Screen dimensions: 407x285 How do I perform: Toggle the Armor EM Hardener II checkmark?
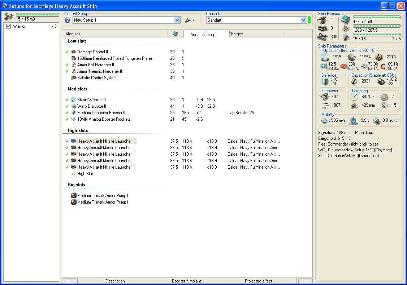click(x=67, y=65)
